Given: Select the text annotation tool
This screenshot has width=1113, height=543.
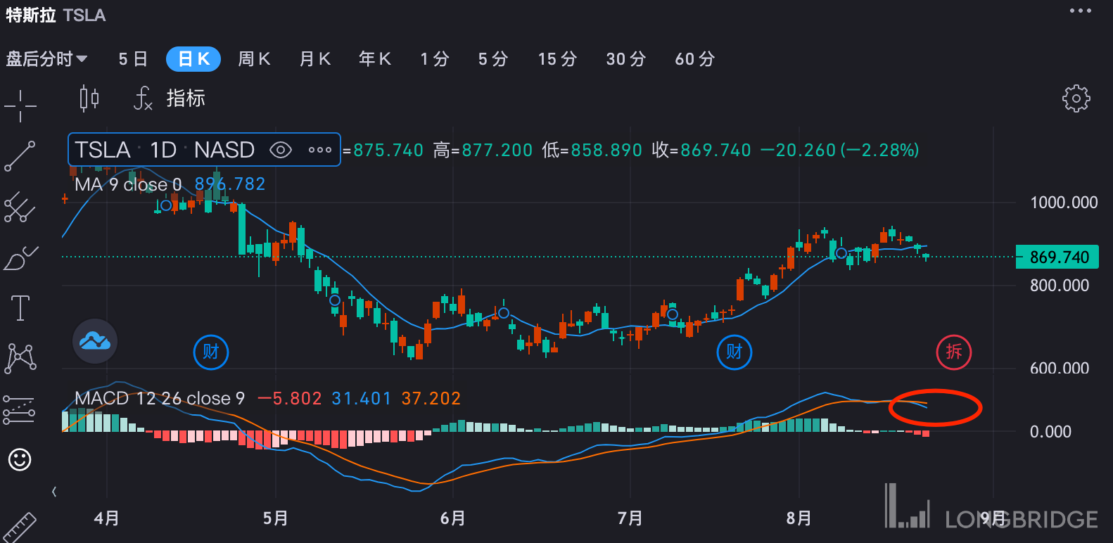Looking at the screenshot, I should click(x=20, y=308).
